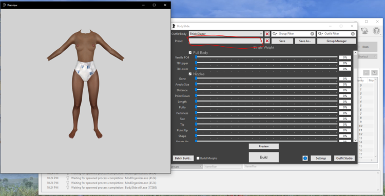Click Mod Organizer help question mark icon

coord(376,31)
